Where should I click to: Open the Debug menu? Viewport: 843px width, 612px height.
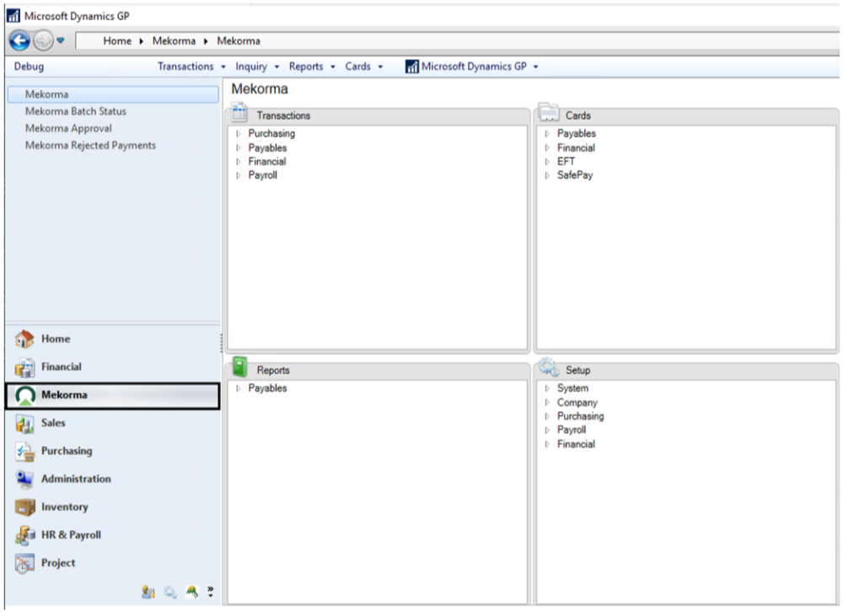point(29,67)
